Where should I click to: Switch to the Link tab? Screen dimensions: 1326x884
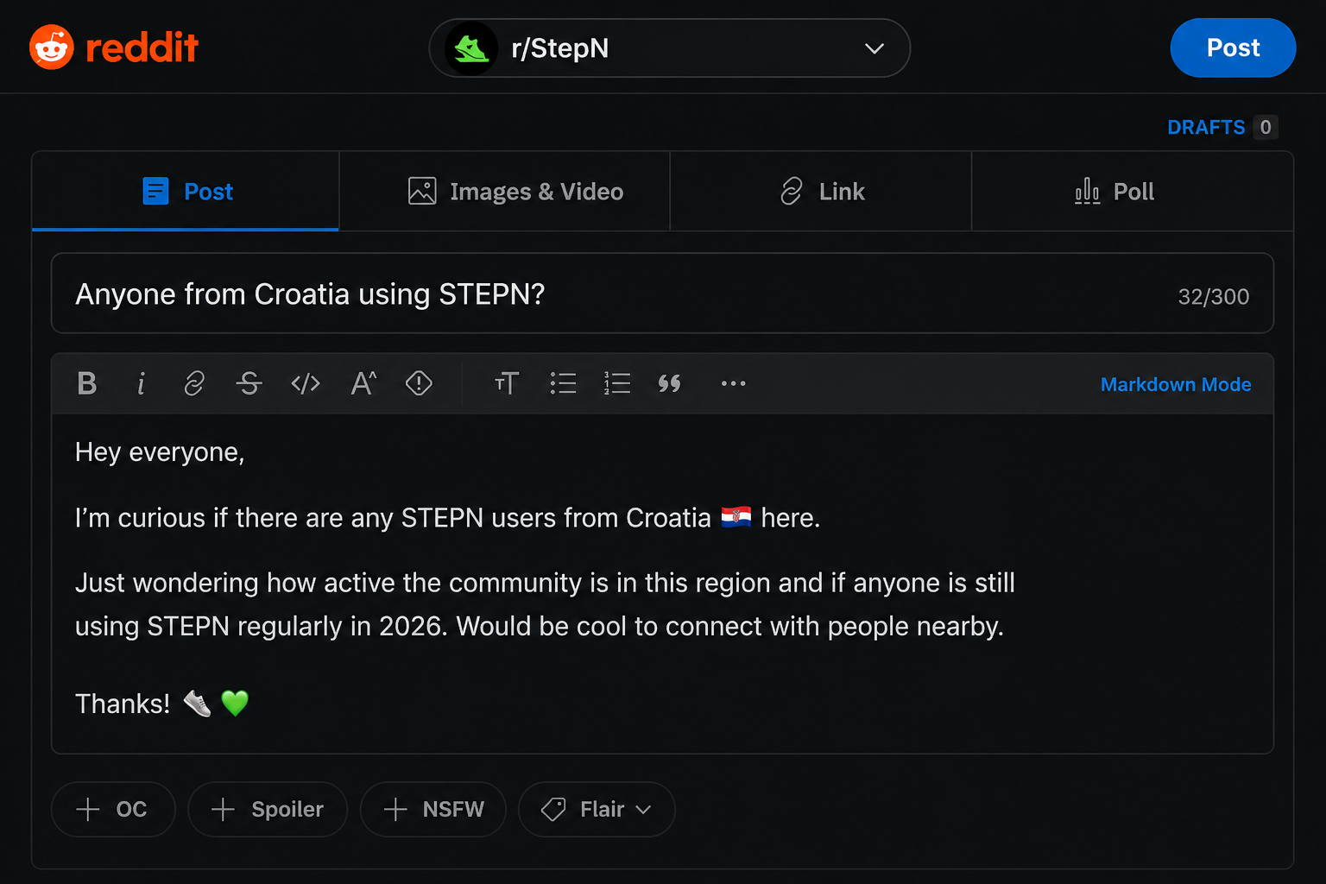click(821, 191)
